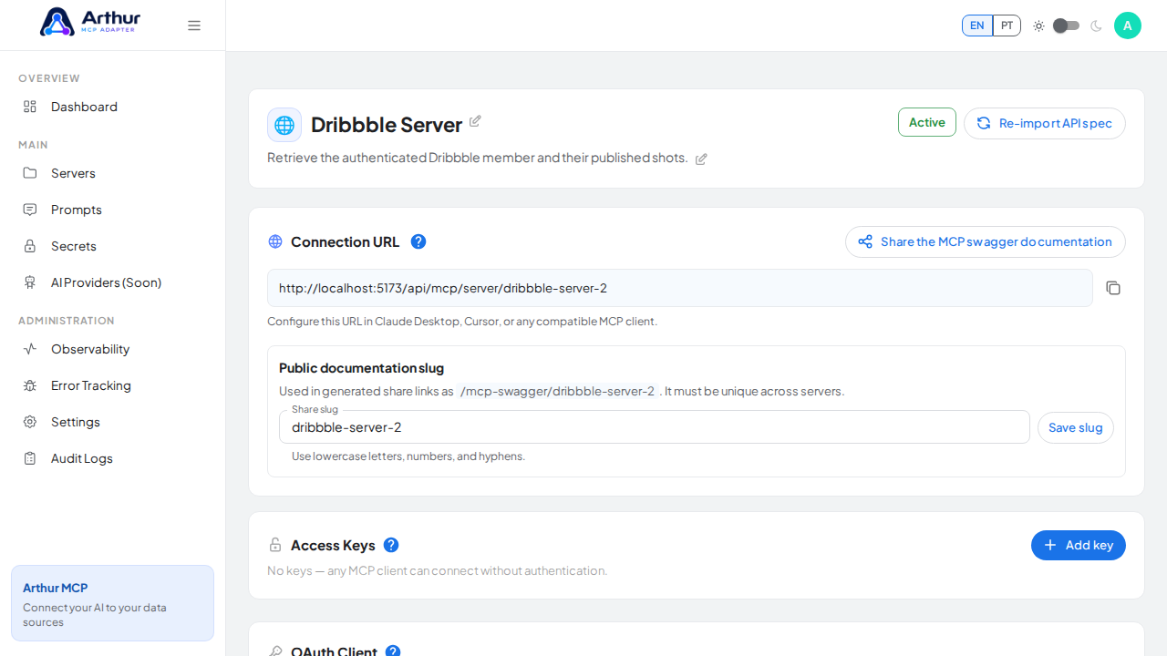Select AI Providers (Soon) item
This screenshot has height=656, width=1167.
(113, 282)
